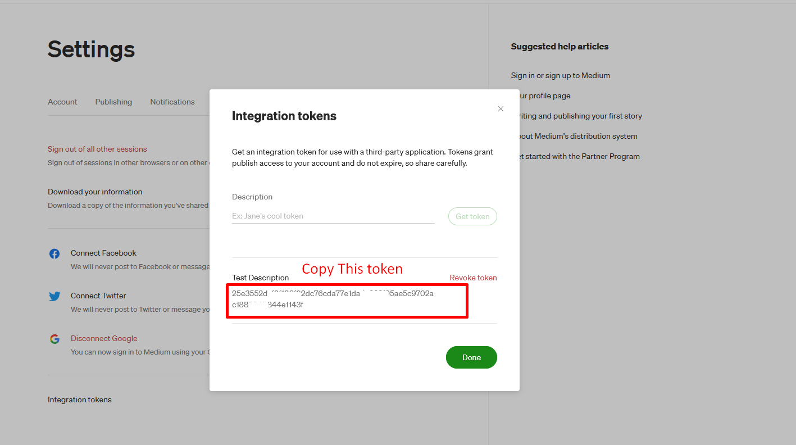Select Connect Facebook option
Screen dimensions: 796x445
(x=103, y=253)
